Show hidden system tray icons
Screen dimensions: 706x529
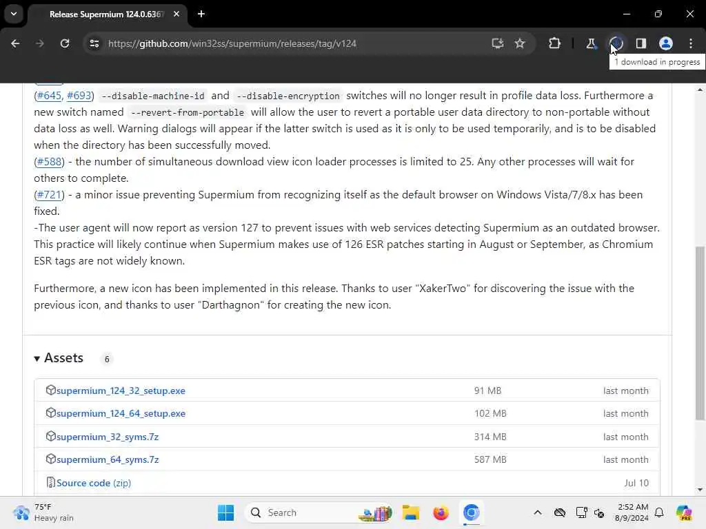point(538,512)
